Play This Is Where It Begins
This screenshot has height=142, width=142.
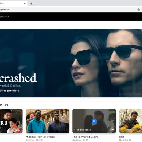[94, 121]
